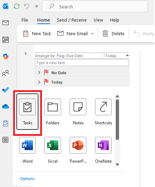Open the Calendar view in sidebar

(x=6, y=40)
